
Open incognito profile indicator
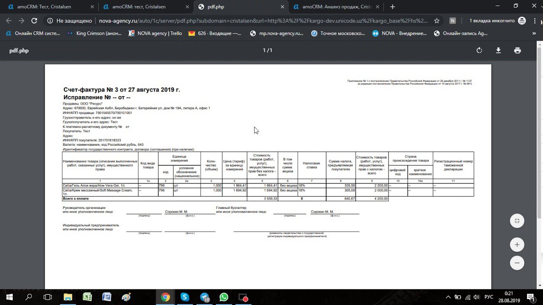(498, 20)
